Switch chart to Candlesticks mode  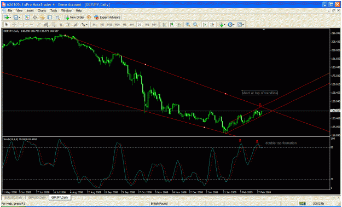[172, 25]
